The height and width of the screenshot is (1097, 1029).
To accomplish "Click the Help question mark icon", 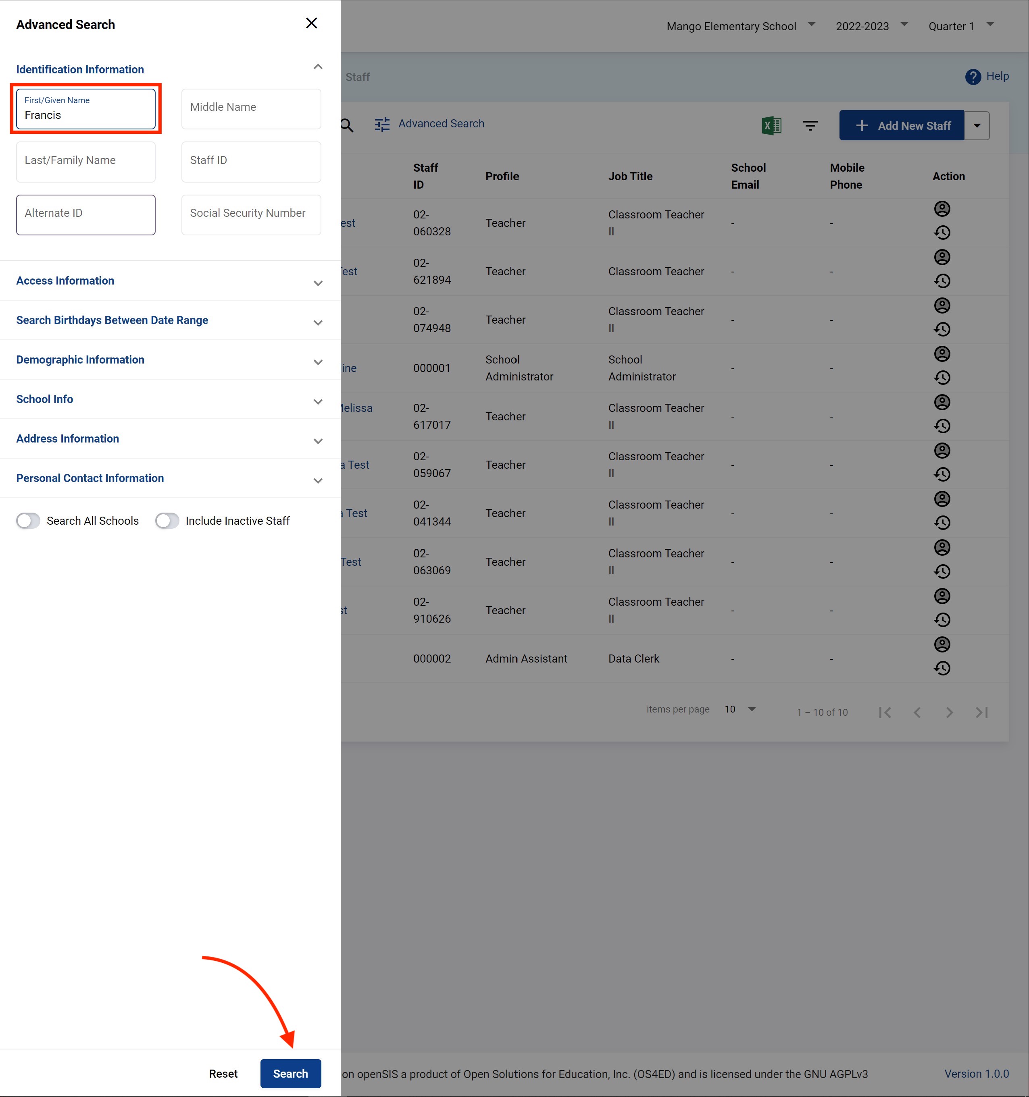I will pos(973,77).
